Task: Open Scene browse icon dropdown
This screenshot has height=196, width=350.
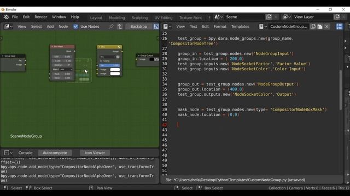Action: click(219, 17)
